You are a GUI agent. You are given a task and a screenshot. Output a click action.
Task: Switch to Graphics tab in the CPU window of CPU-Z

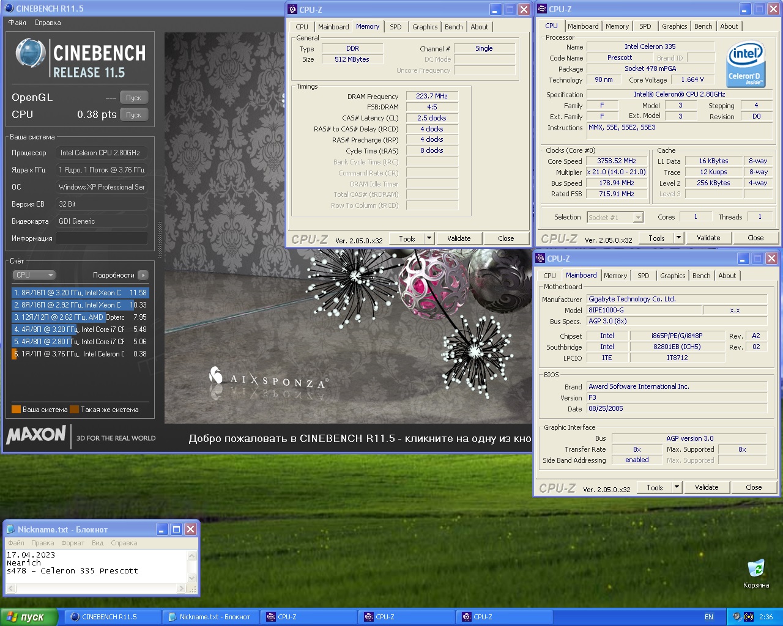coord(674,26)
